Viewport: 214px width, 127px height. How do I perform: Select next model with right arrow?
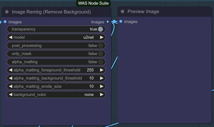102,37
